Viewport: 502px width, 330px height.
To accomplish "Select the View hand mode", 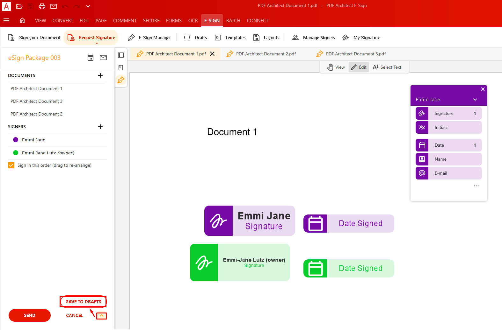I will 336,67.
